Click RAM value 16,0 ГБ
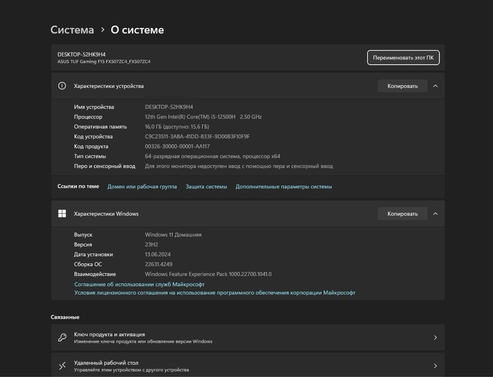Image resolution: width=493 pixels, height=377 pixels. 177,127
